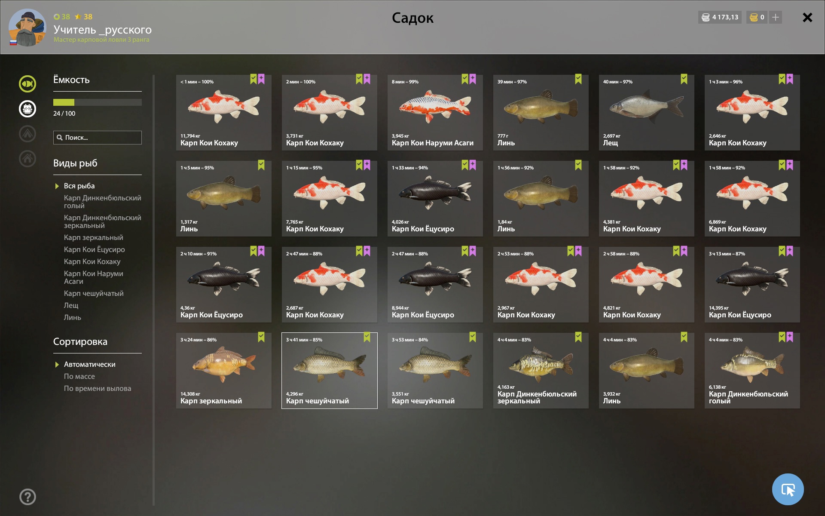
Task: Toggle pink star mark on 11,794 кг Кохаку
Action: pyautogui.click(x=261, y=79)
